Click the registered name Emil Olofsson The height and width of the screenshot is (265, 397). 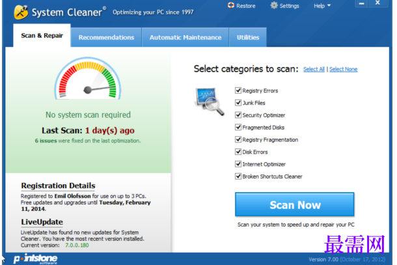click(72, 196)
